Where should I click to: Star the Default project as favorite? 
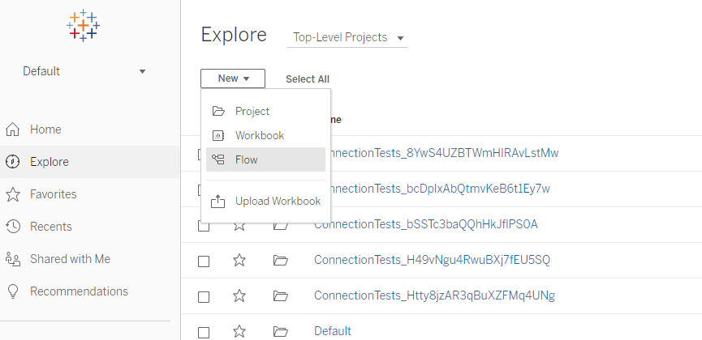click(x=239, y=331)
